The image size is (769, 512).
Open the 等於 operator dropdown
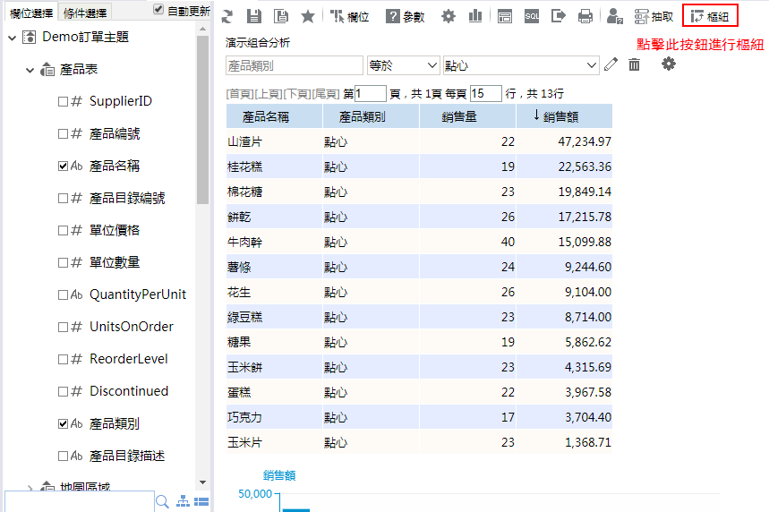(x=403, y=65)
